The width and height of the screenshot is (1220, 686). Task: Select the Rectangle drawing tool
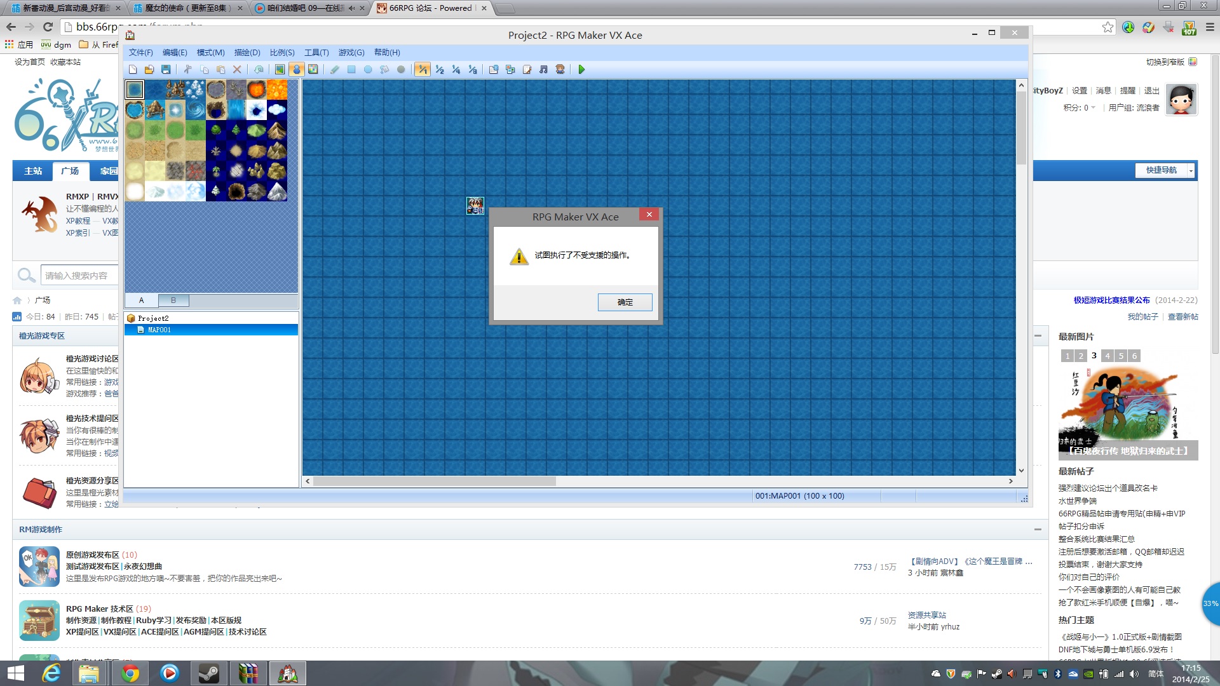(x=351, y=70)
